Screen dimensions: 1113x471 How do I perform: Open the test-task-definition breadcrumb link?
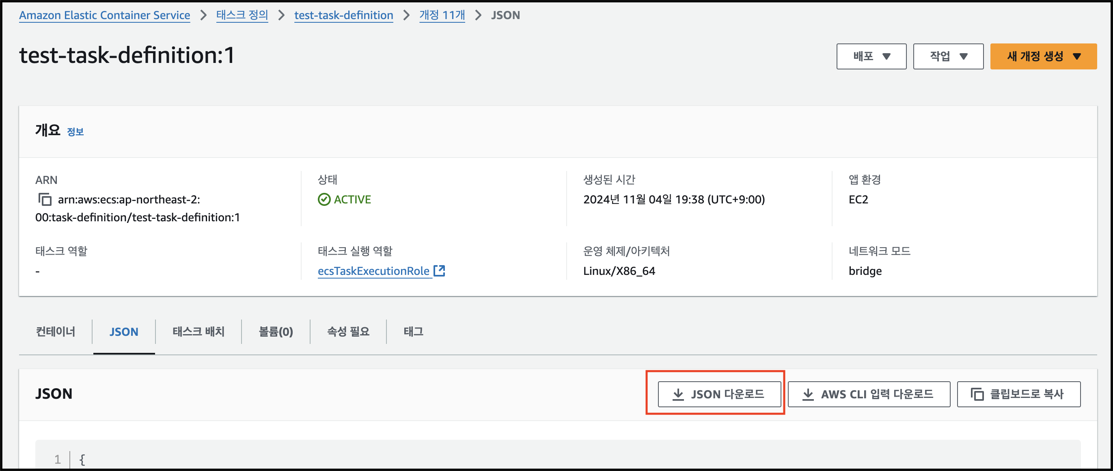[x=343, y=15]
